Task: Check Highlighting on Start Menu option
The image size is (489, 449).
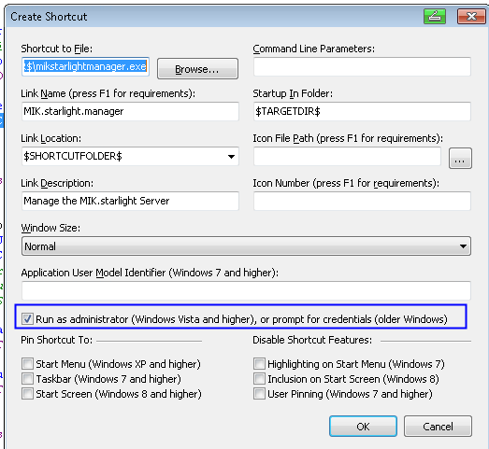Action: click(x=259, y=363)
